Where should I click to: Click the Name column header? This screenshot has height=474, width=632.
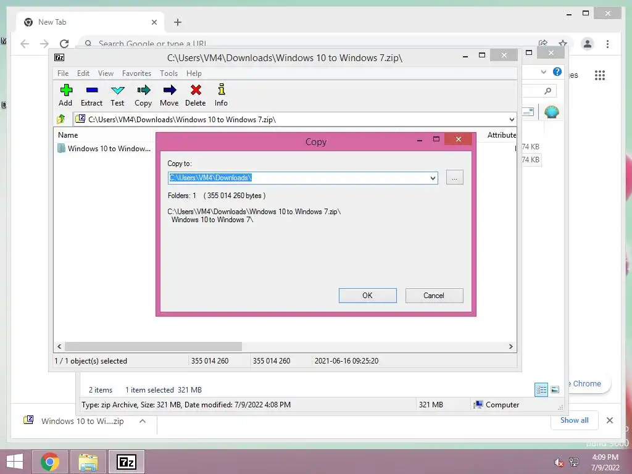[x=68, y=135]
